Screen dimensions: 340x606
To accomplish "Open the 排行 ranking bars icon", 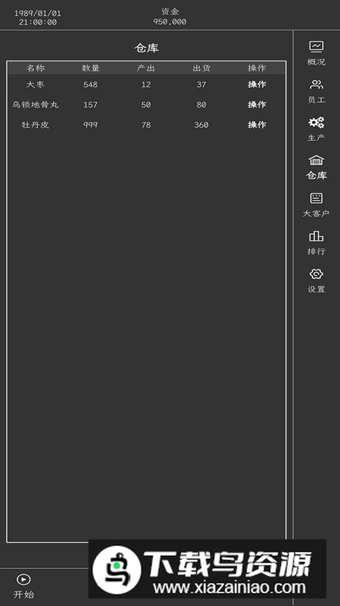I will (316, 236).
